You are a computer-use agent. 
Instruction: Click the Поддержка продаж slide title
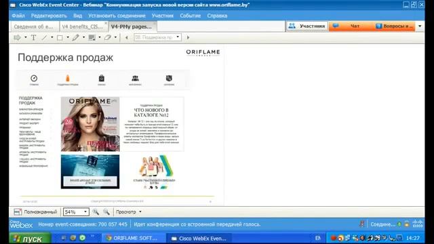[x=65, y=58]
